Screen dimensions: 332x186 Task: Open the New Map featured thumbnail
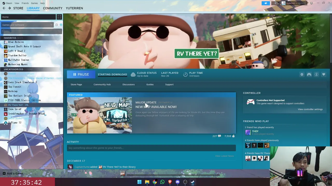point(99,115)
